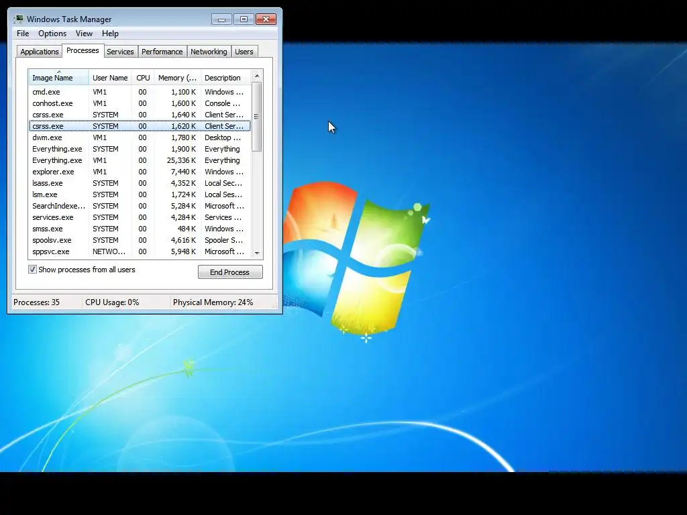Select the spoolsv.exe process
Viewport: 687px width, 515px height.
[140, 240]
